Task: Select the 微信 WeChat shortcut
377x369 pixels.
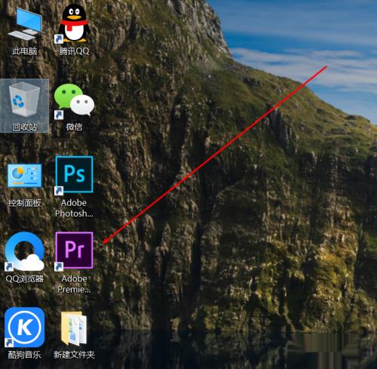Action: tap(74, 101)
